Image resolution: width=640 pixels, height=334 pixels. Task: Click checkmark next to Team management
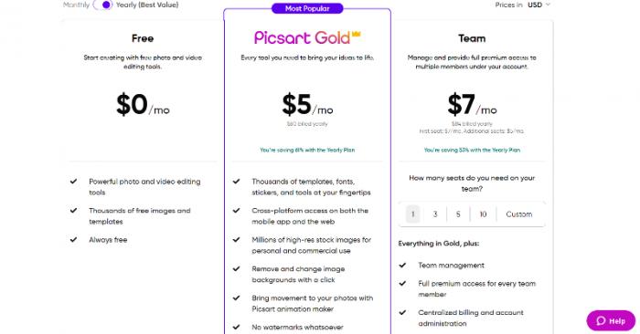tap(403, 266)
